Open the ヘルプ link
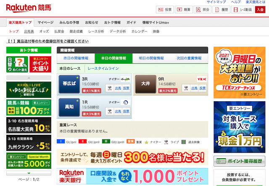269x186 pixels. click(236, 2)
